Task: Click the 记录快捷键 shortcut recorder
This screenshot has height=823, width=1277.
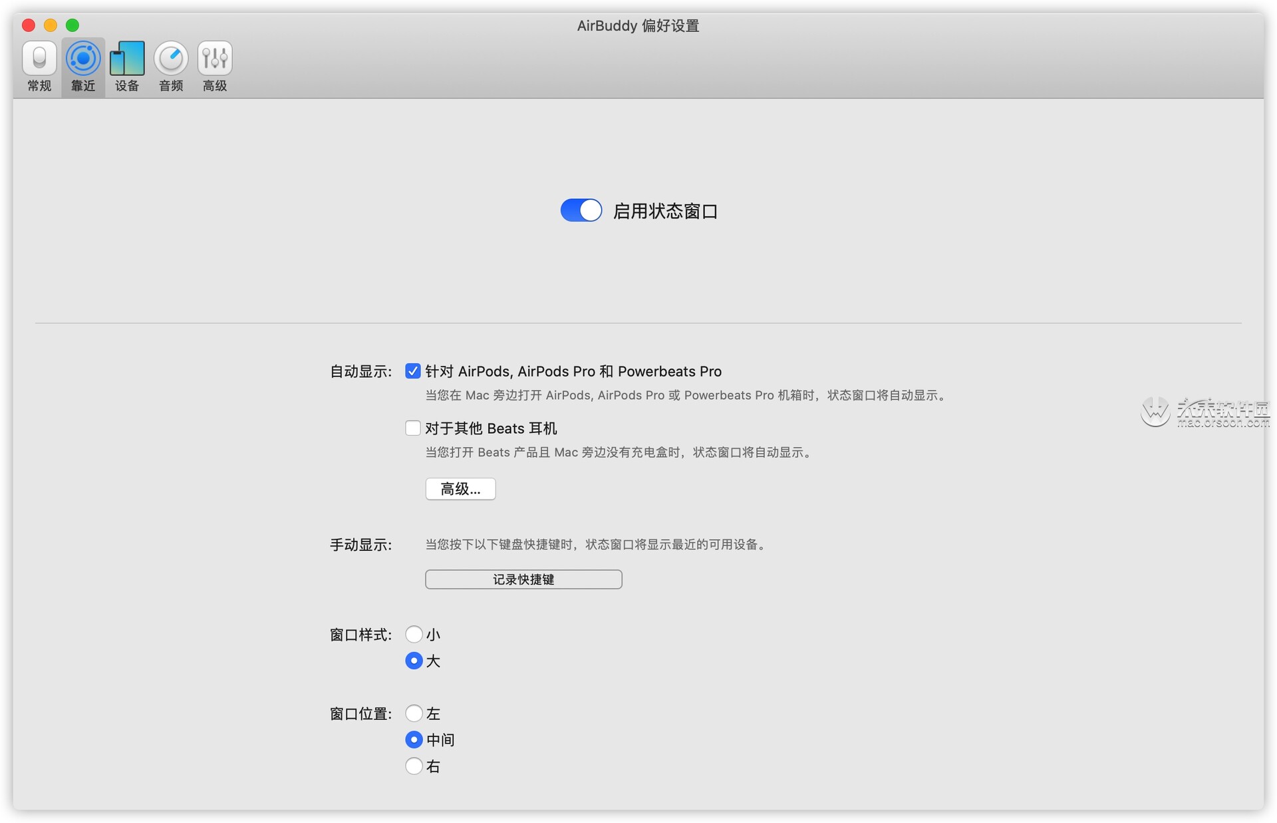Action: point(523,579)
